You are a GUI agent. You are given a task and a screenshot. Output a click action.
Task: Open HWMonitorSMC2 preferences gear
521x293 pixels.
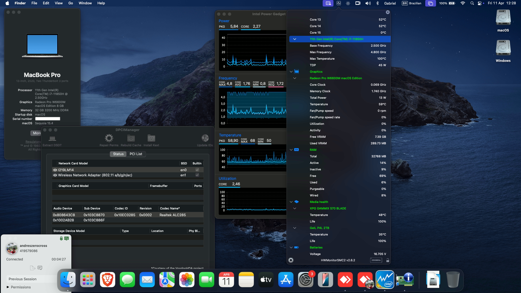[291, 260]
